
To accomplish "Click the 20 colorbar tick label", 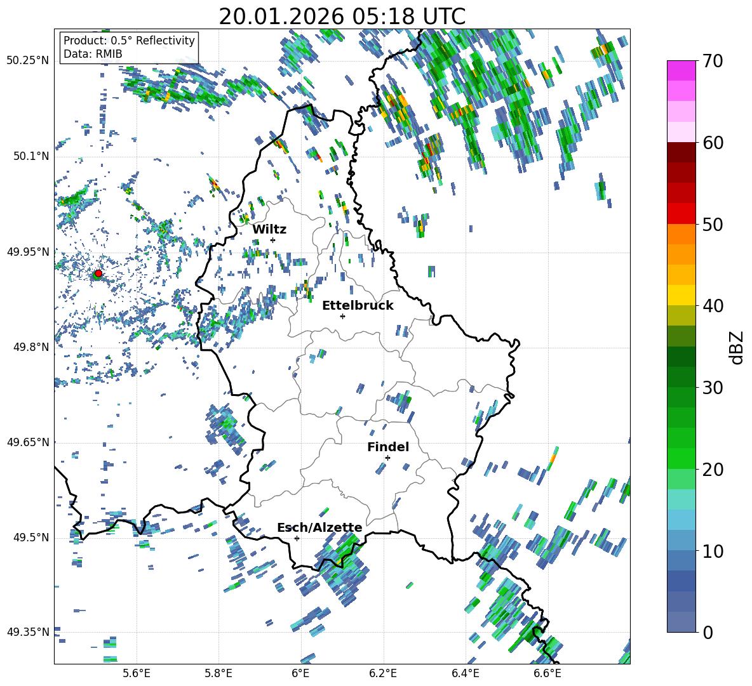I will click(713, 469).
